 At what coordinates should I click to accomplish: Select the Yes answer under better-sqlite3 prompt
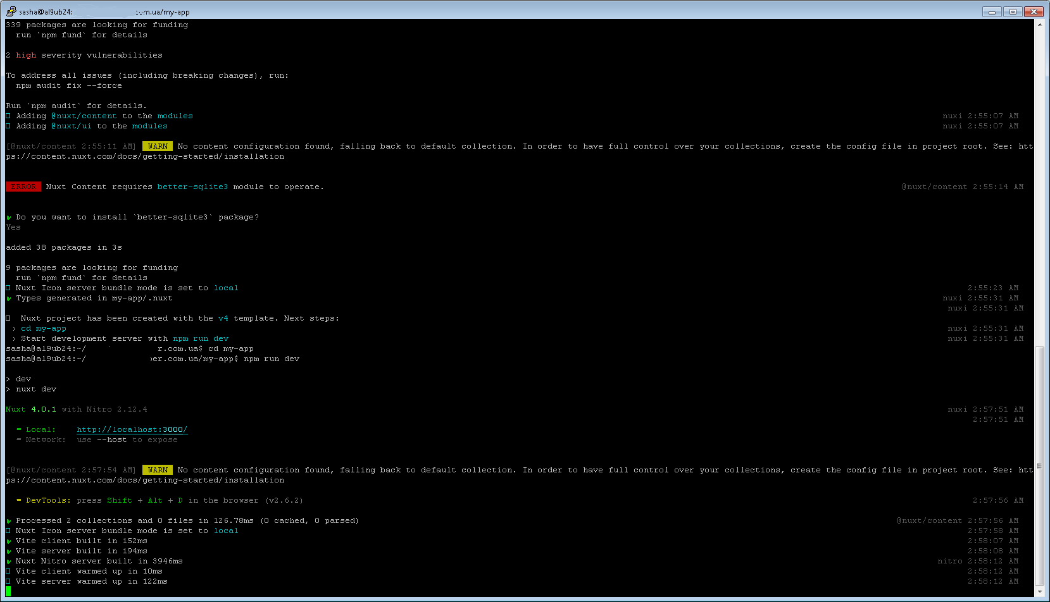tap(13, 227)
